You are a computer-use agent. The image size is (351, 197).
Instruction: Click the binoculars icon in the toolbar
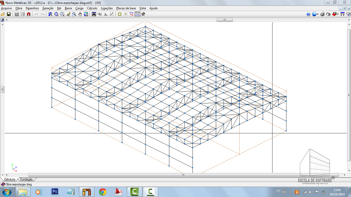[x=94, y=14]
